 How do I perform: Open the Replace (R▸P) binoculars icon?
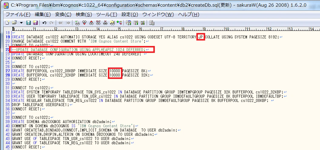pyautogui.click(x=98, y=23)
